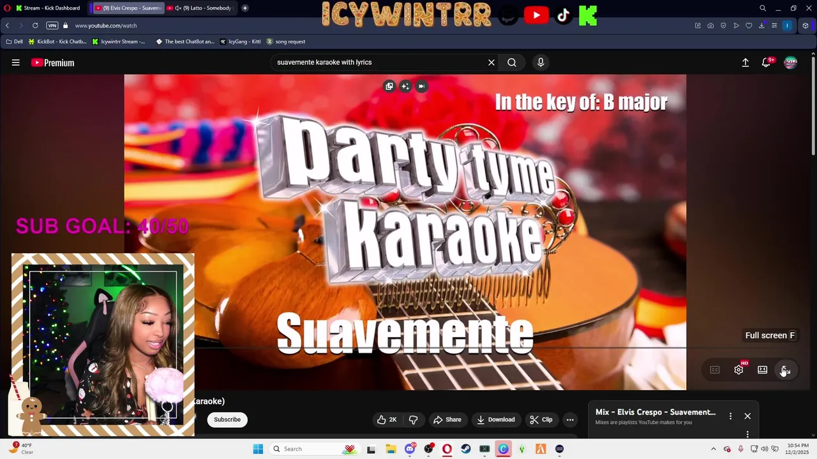Open Opera send/flow arrow icon
Viewport: 817px width, 459px height.
pyautogui.click(x=736, y=25)
